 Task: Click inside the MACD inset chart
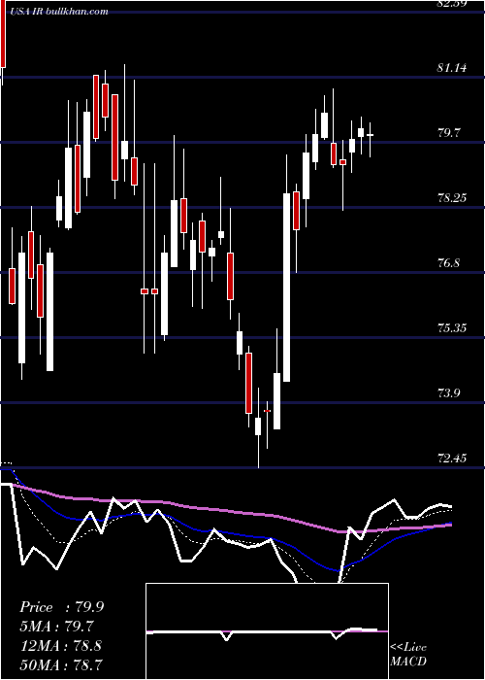(267, 631)
